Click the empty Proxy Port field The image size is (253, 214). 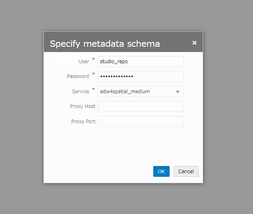pos(140,122)
